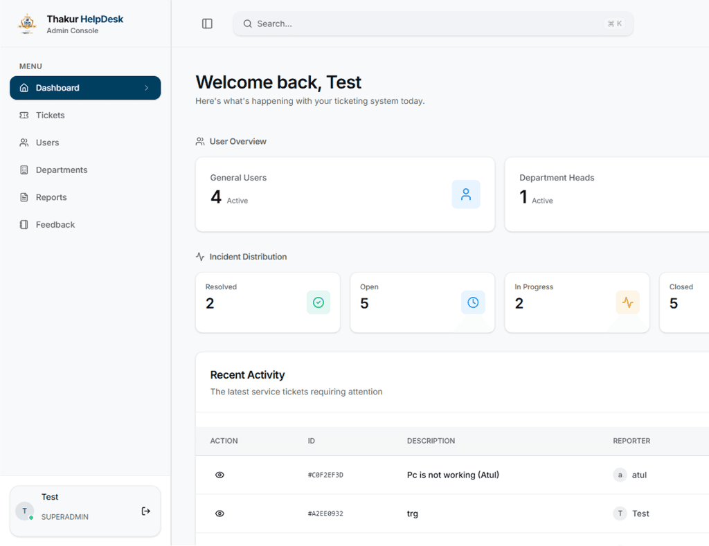Click into the Search field

[x=433, y=24]
